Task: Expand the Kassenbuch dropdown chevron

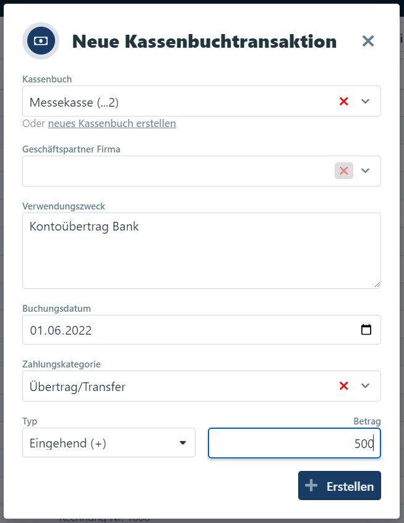Action: tap(365, 101)
